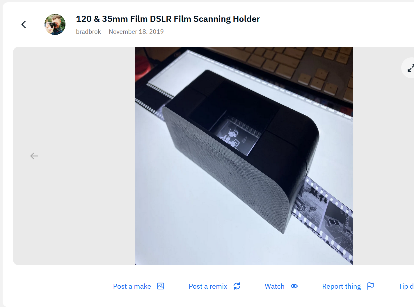Go back using the left chevron
The width and height of the screenshot is (414, 307).
(24, 24)
